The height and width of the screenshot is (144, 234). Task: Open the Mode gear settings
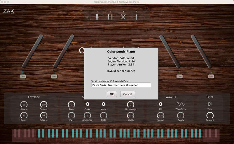point(104,104)
